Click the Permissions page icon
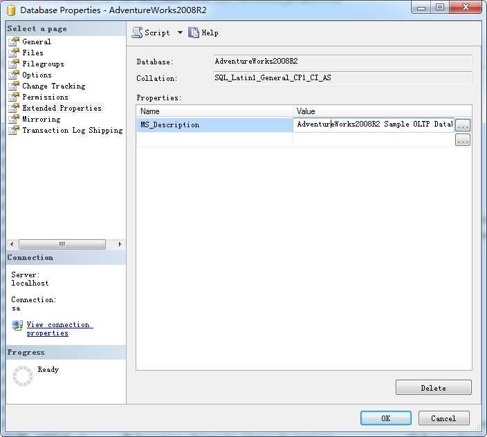487x437 pixels. pos(14,97)
